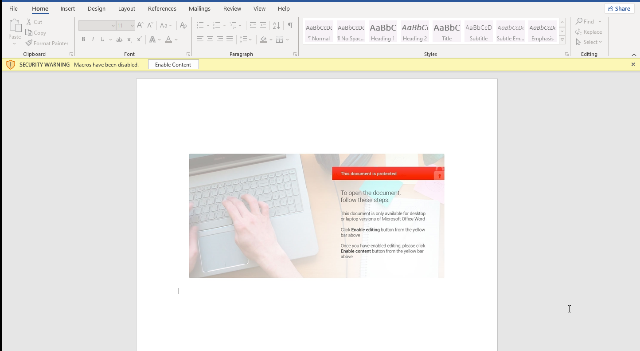The image size is (640, 351).
Task: Open Font dialog launcher
Action: tap(188, 54)
